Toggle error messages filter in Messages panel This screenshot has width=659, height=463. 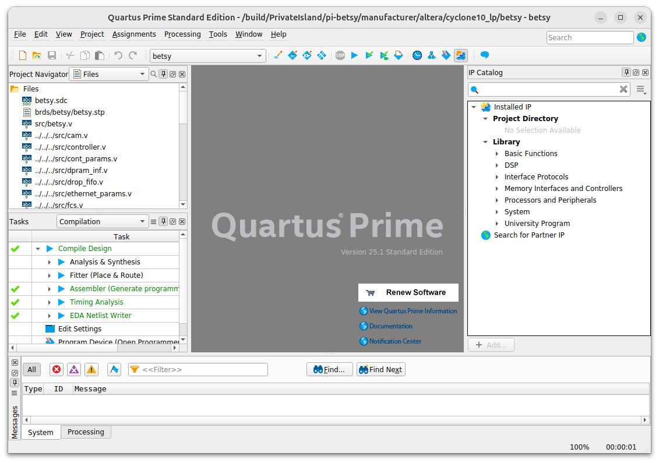click(x=57, y=369)
